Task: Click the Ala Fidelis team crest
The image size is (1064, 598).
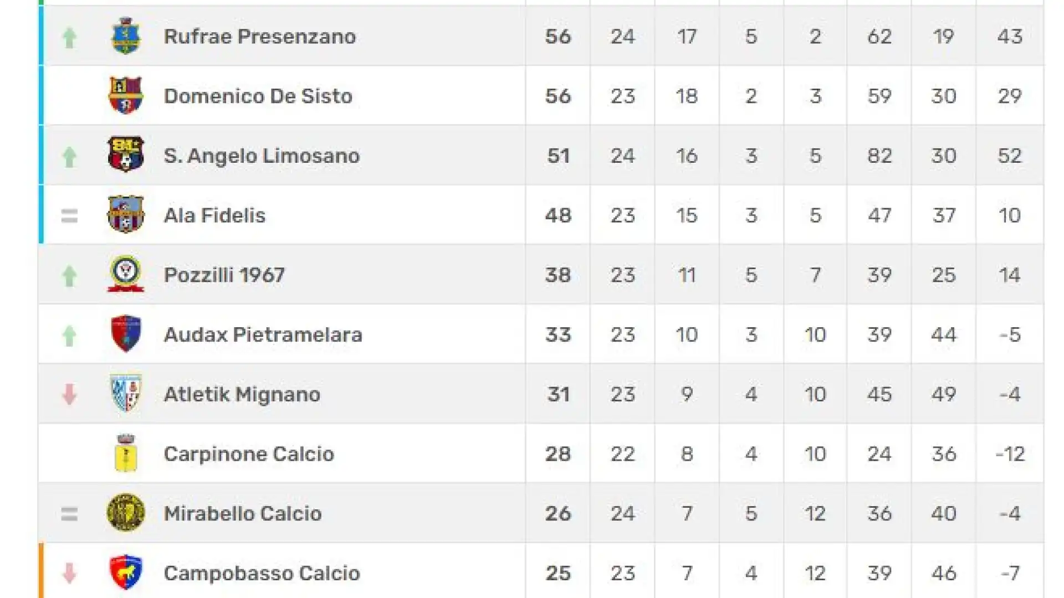Action: 126,214
